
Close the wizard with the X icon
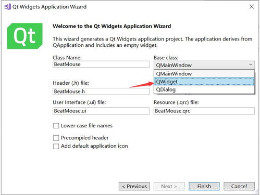pos(252,7)
